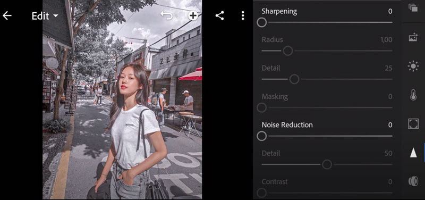Share the photo
This screenshot has width=425, height=200.
tap(219, 16)
